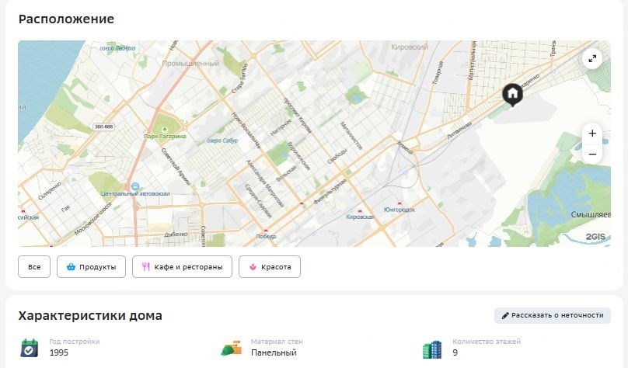Expand the map to fullscreen
Image resolution: width=628 pixels, height=368 pixels.
[x=592, y=59]
